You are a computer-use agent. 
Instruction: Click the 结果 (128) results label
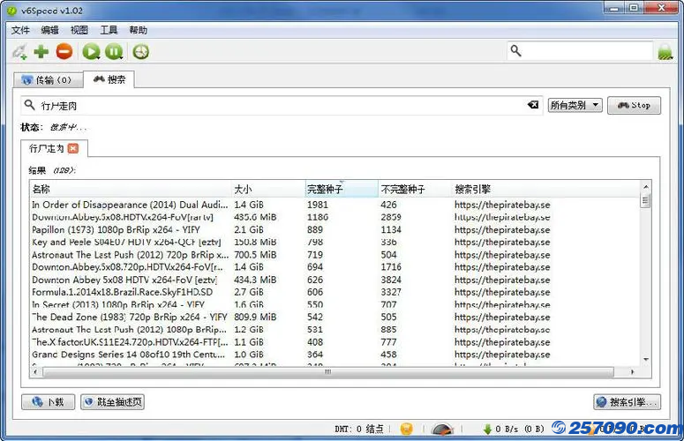click(x=52, y=170)
